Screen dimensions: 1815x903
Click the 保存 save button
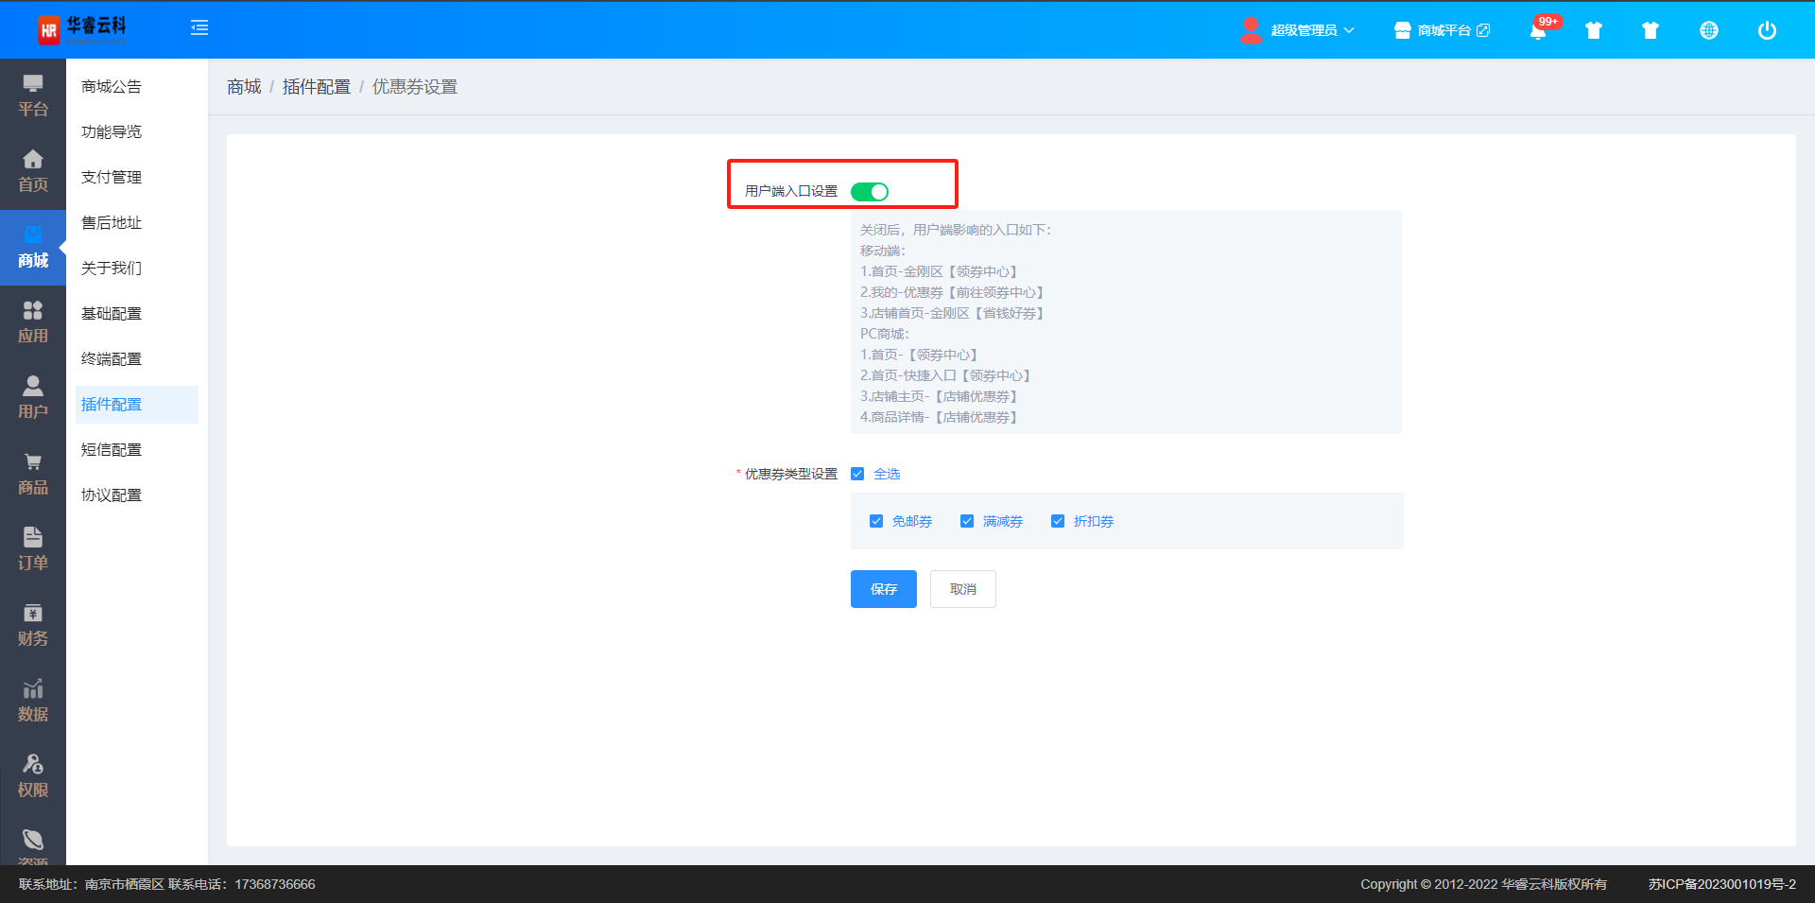883,589
